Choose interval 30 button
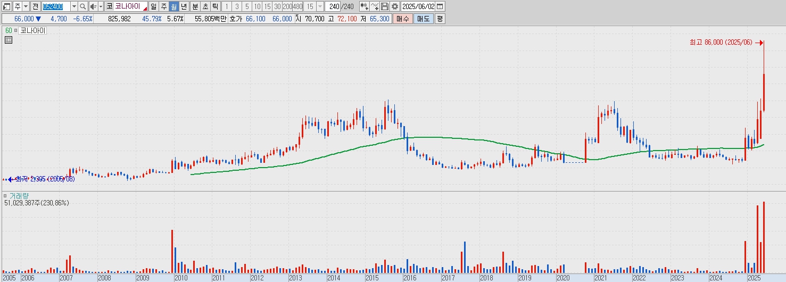 (277, 6)
